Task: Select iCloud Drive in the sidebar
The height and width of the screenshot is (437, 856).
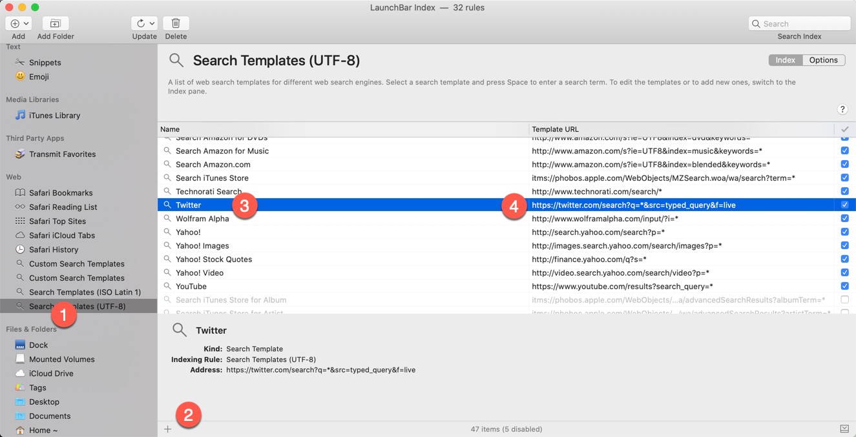Action: [x=78, y=374]
